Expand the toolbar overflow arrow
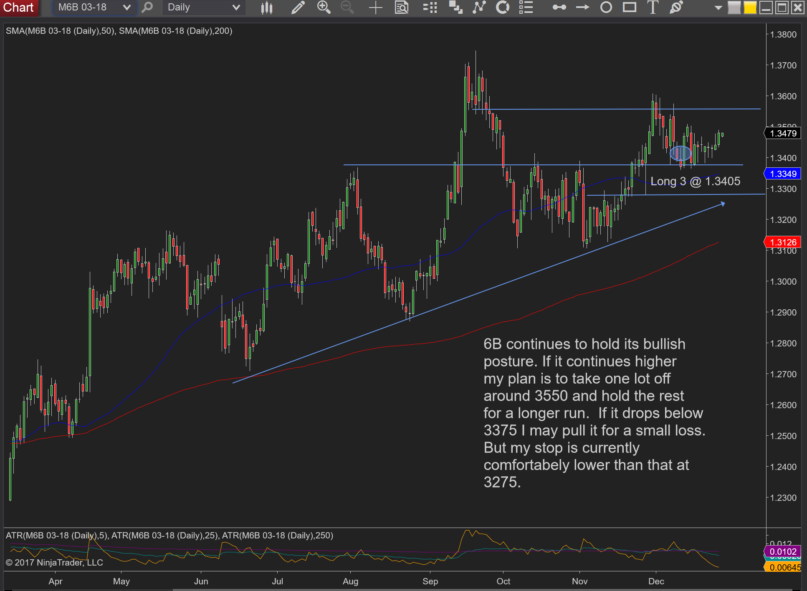807x591 pixels. 718,8
